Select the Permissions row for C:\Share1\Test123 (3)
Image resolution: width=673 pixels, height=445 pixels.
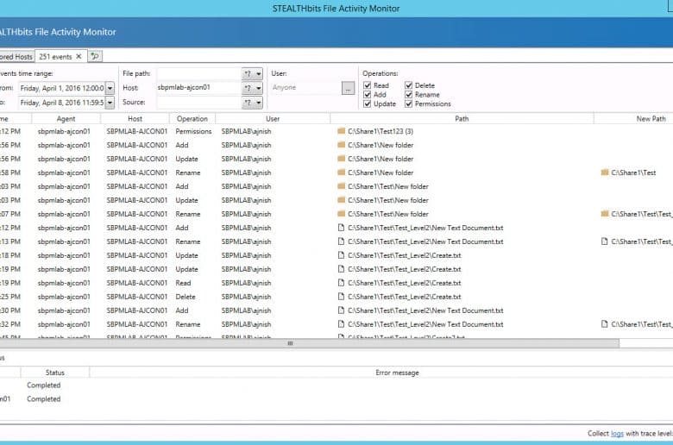pos(336,131)
